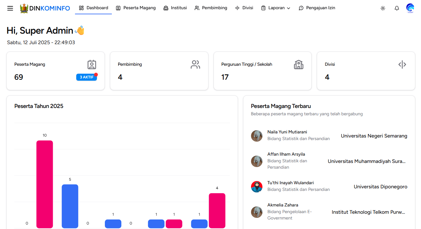The height and width of the screenshot is (229, 421).
Task: Go to the Dashboard tab
Action: [x=93, y=8]
